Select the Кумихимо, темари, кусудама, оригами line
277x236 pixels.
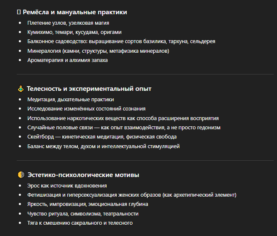74,32
